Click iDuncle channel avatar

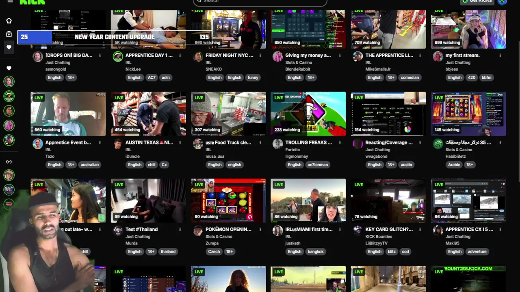click(x=118, y=144)
